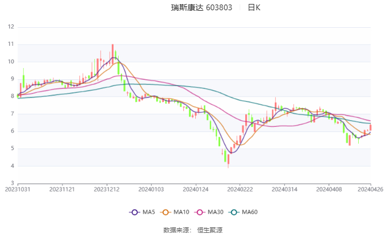386x234 pixels.
Task: Hide the MA5 line via its label
Action: click(149, 212)
